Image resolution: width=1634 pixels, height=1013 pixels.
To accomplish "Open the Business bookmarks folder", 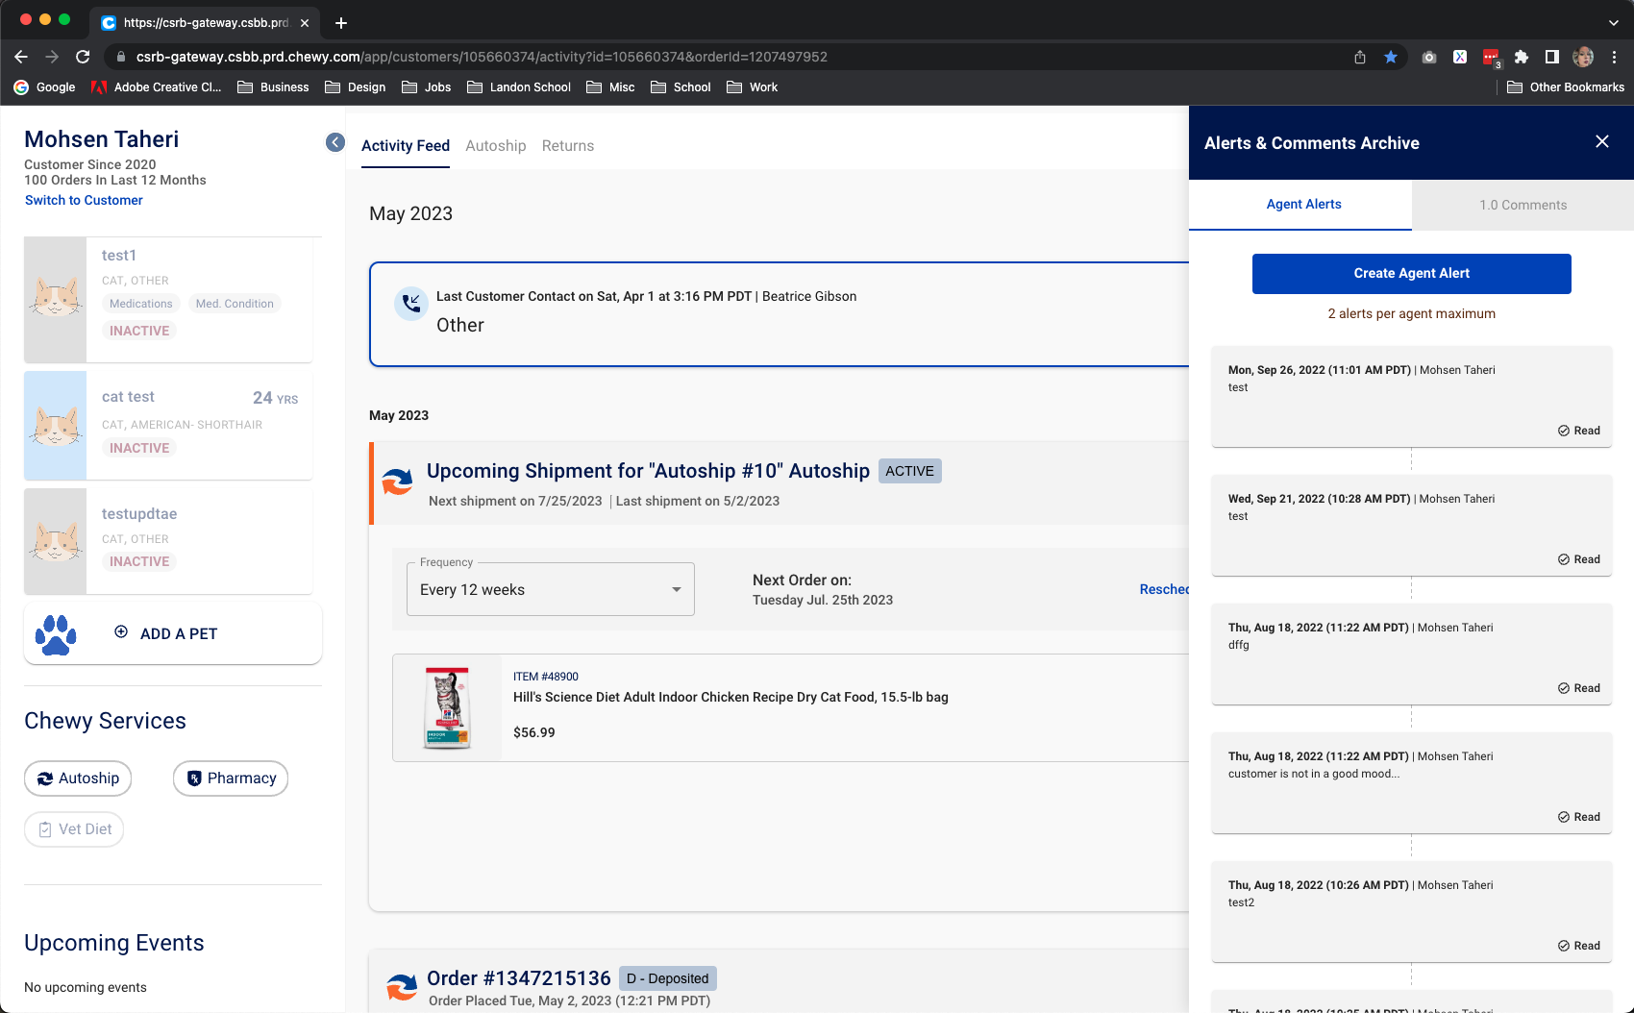I will (x=273, y=87).
